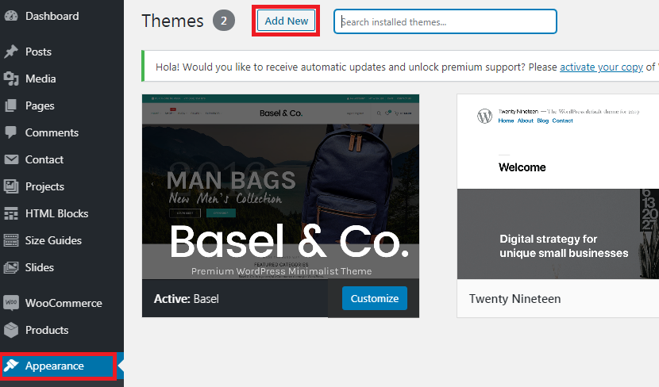Click the Media library icon
Viewport: 659px width, 387px height.
[11, 79]
